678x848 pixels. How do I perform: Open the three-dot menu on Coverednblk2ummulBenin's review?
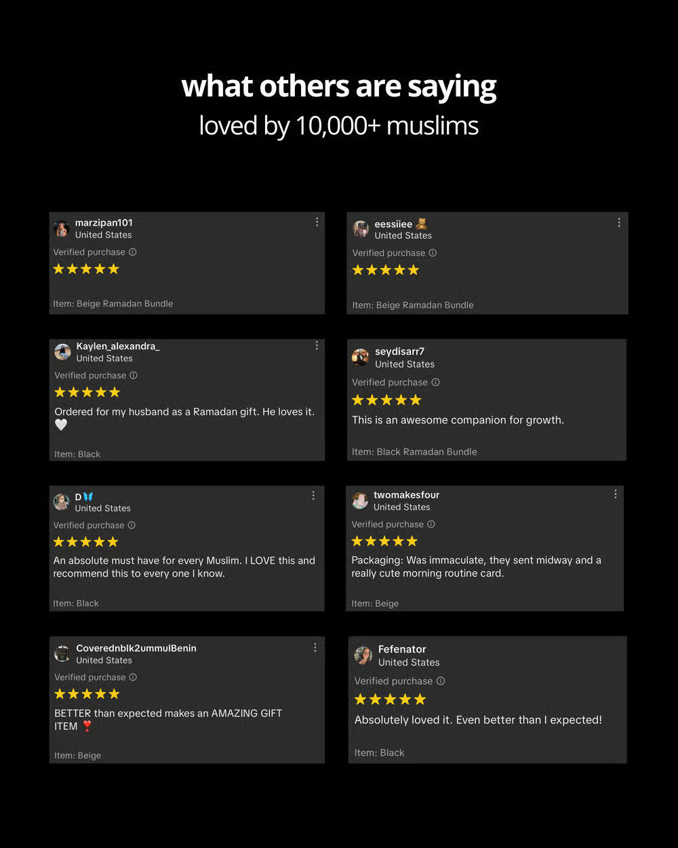tap(315, 648)
